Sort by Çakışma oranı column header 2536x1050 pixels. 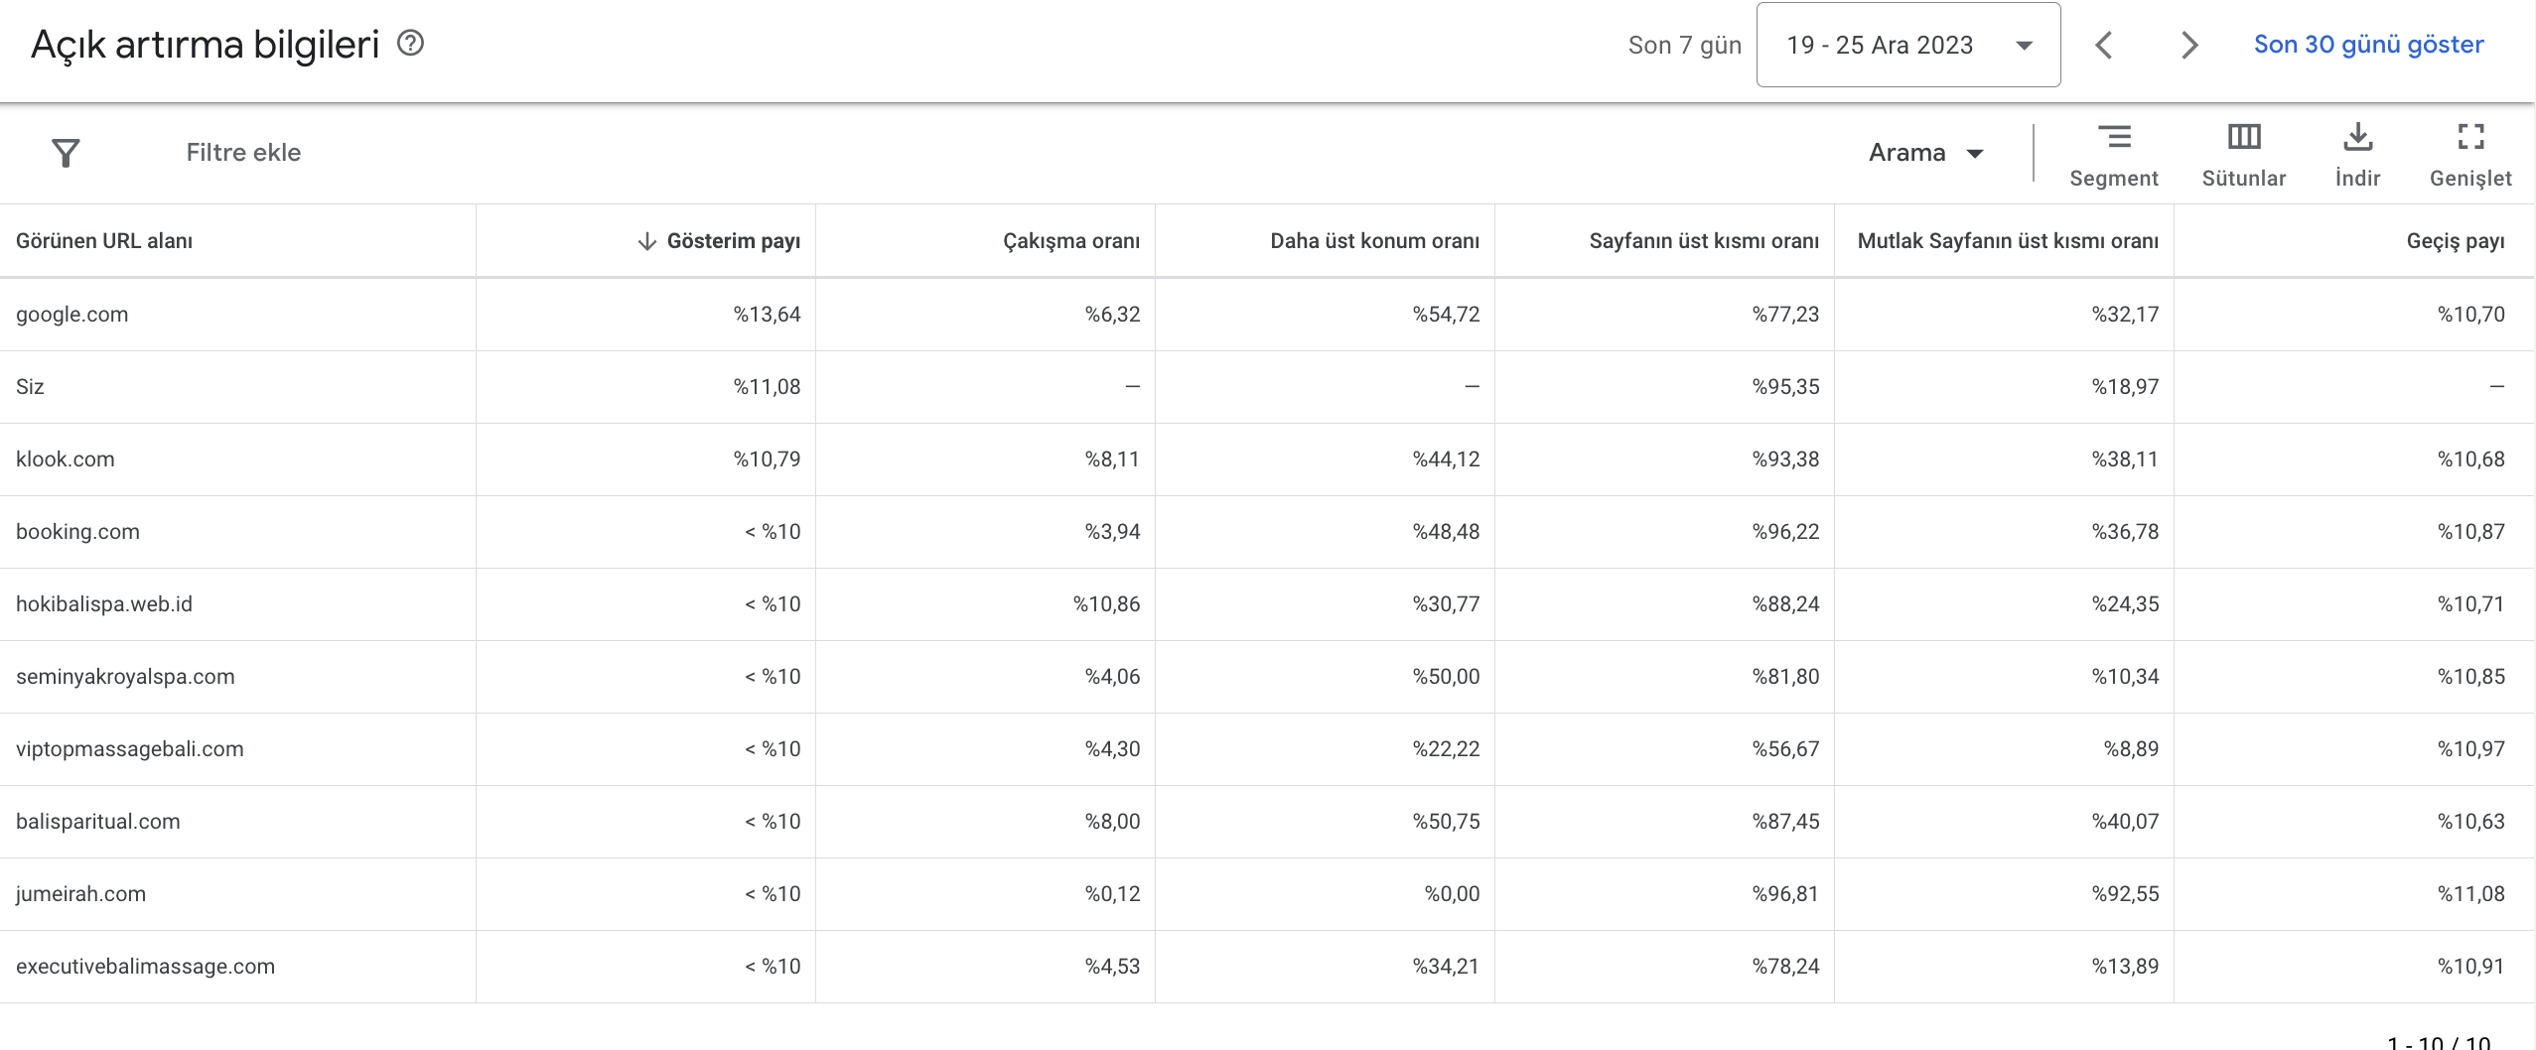[1071, 241]
